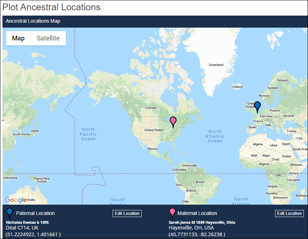
Task: Click the Google logo on the map
Action: point(16,200)
